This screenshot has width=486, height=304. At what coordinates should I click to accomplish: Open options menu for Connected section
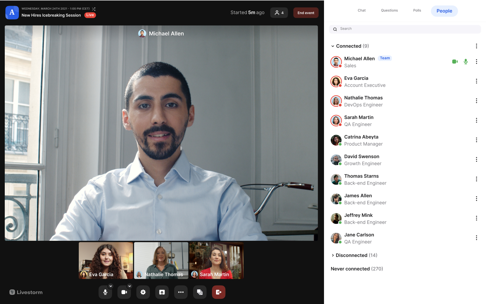tap(476, 46)
